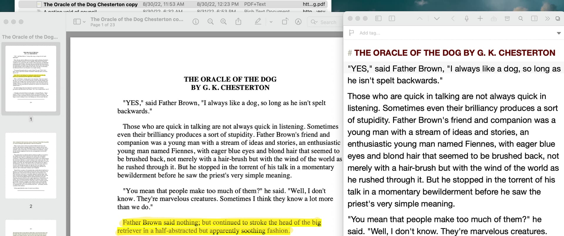The image size is (564, 236).
Task: Click the zoom in magnifier in Preview
Action: (224, 22)
